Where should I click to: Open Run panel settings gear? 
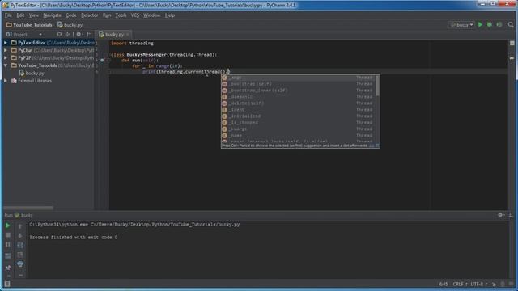(501, 215)
